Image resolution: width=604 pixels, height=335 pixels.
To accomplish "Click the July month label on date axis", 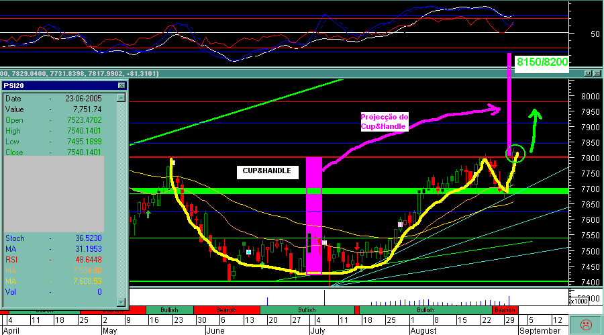I will [x=317, y=331].
